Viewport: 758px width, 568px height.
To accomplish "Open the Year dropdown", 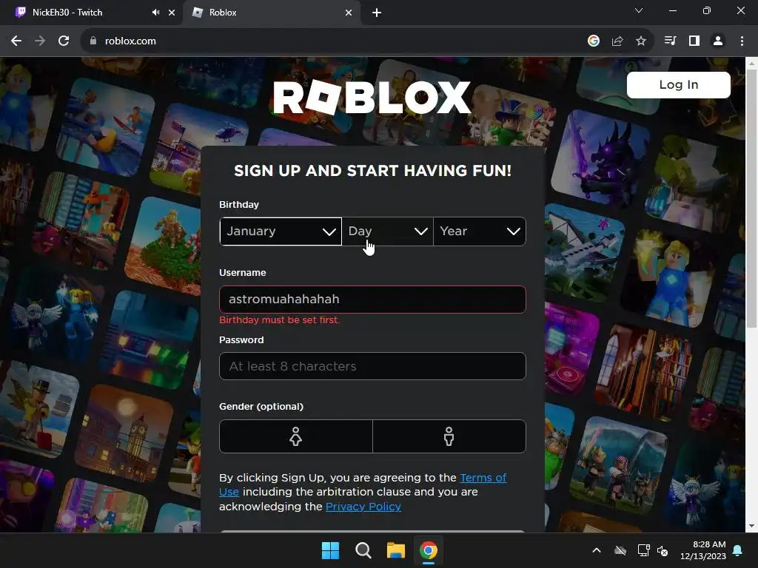I will pyautogui.click(x=480, y=231).
